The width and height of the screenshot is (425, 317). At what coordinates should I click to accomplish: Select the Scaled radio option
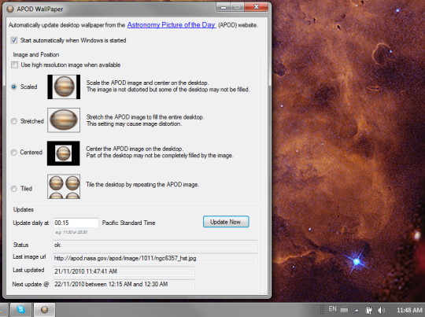coord(14,87)
